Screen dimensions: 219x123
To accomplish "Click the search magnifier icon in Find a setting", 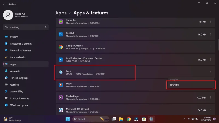I will 45,27.
